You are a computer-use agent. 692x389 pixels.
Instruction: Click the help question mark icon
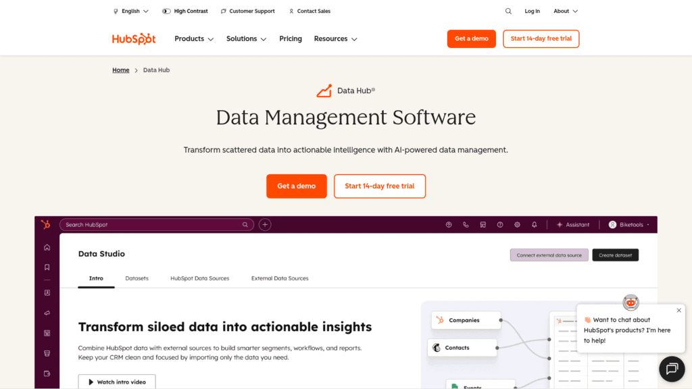click(x=500, y=224)
